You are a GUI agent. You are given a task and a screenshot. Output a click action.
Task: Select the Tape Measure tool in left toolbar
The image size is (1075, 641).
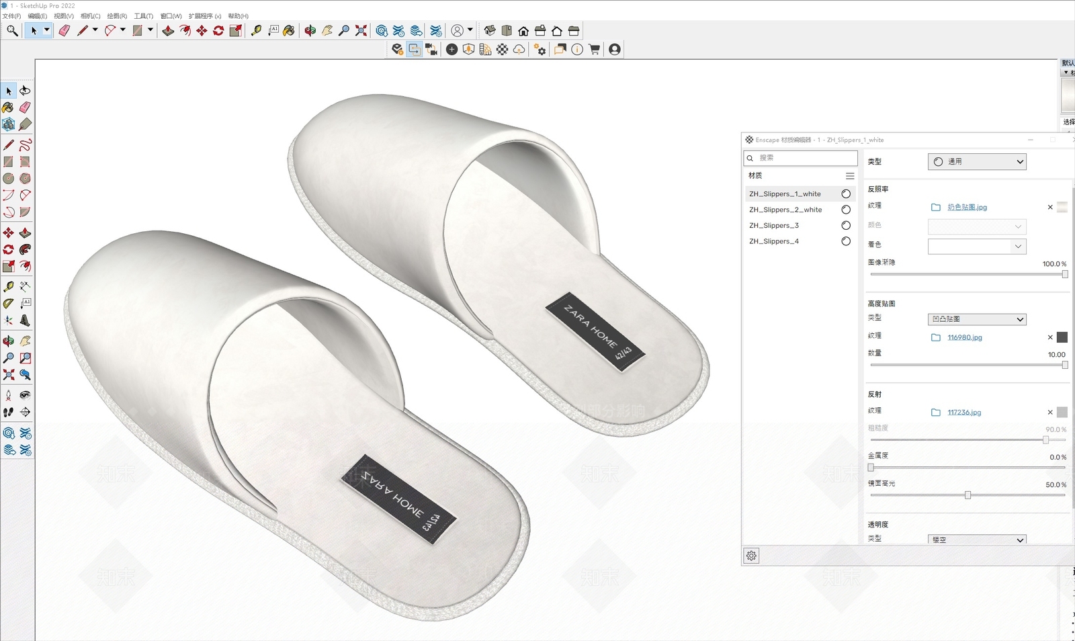[x=8, y=286]
